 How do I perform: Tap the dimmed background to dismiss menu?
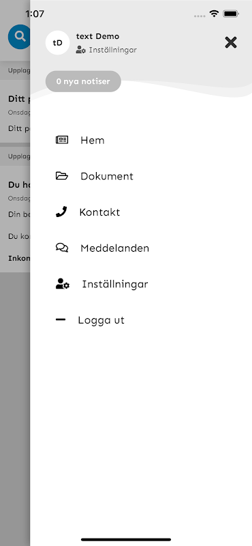tap(15, 401)
